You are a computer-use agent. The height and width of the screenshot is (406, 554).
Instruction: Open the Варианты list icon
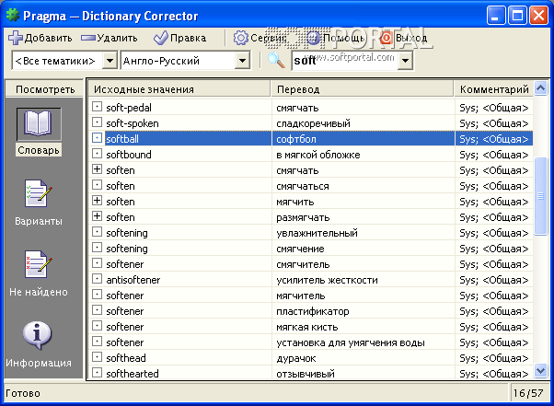(39, 193)
